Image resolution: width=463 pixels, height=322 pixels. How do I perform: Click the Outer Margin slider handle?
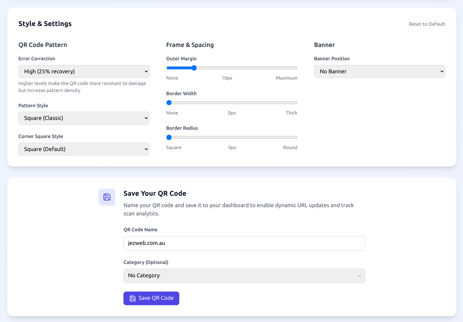tap(194, 68)
